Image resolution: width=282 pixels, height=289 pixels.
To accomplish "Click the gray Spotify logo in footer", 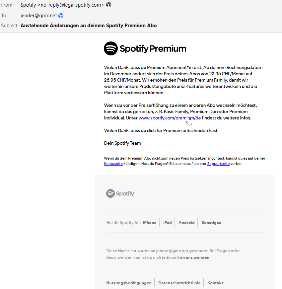I will coord(120,193).
